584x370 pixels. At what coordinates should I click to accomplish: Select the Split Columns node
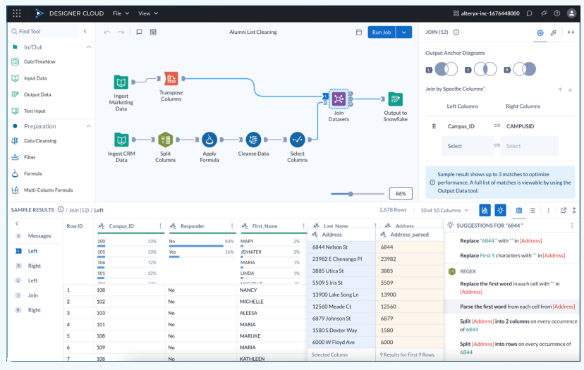[165, 140]
